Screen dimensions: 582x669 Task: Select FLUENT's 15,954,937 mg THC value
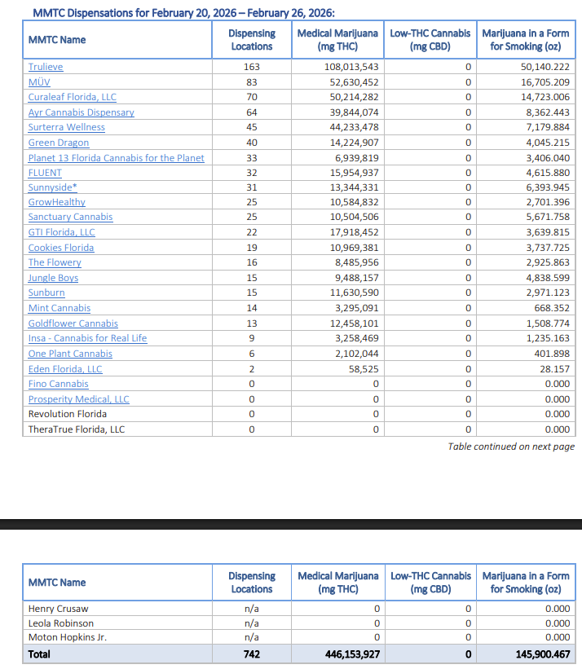point(354,173)
